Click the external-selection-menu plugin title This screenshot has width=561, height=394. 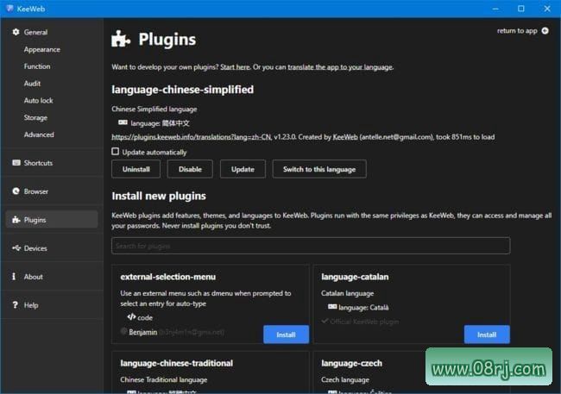167,277
